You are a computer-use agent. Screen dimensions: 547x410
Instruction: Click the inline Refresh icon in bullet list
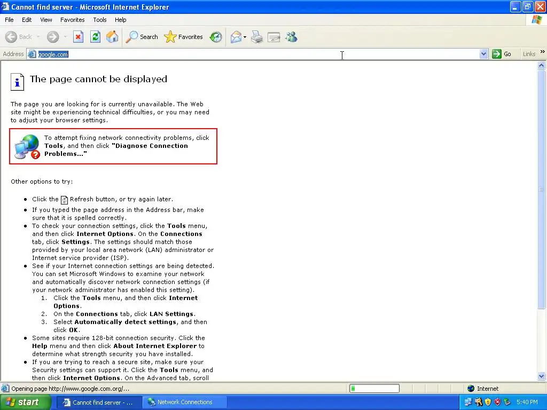coord(64,200)
